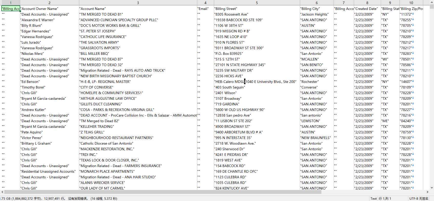Click the "Z TEJAS GRILL" cell
Screen dimensions: 434x201
[x=138, y=132]
